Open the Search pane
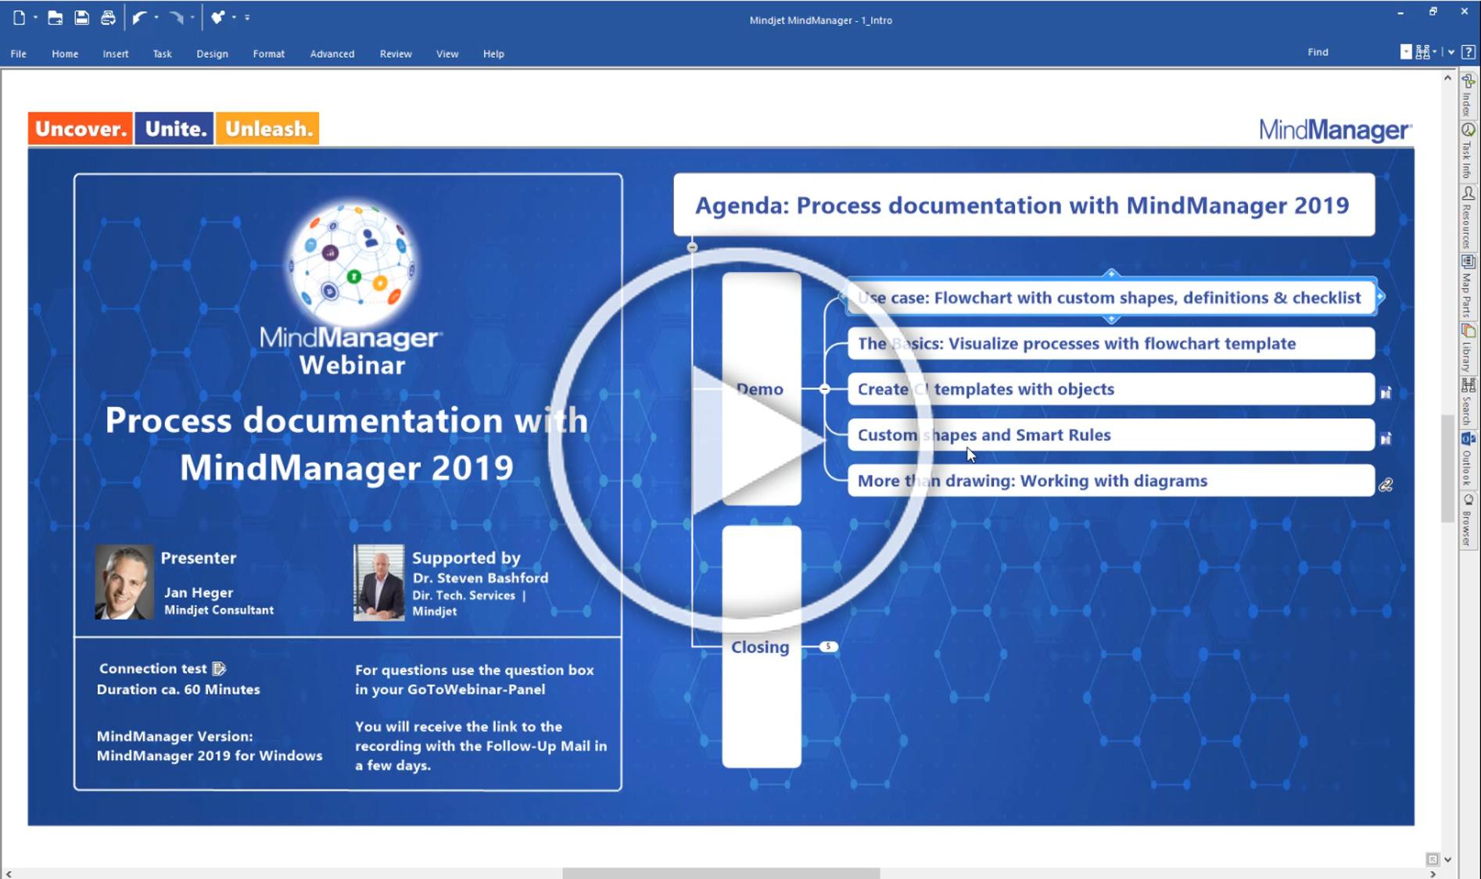This screenshot has height=879, width=1481. pyautogui.click(x=1468, y=402)
